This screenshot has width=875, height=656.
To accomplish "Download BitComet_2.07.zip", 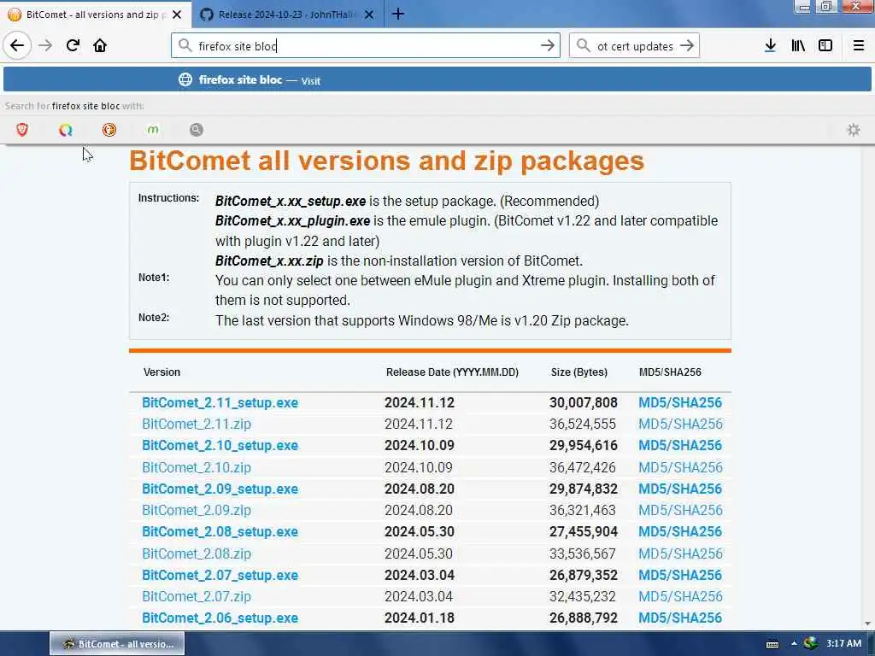I will 197,596.
